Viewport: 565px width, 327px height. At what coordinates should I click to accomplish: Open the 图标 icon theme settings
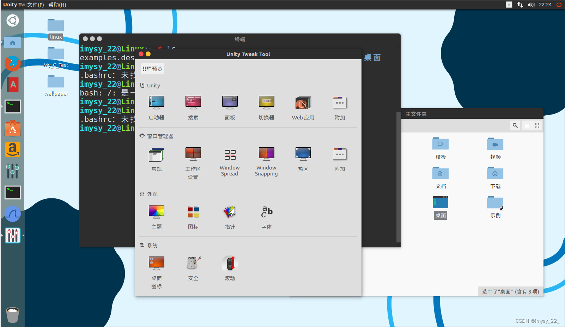193,217
